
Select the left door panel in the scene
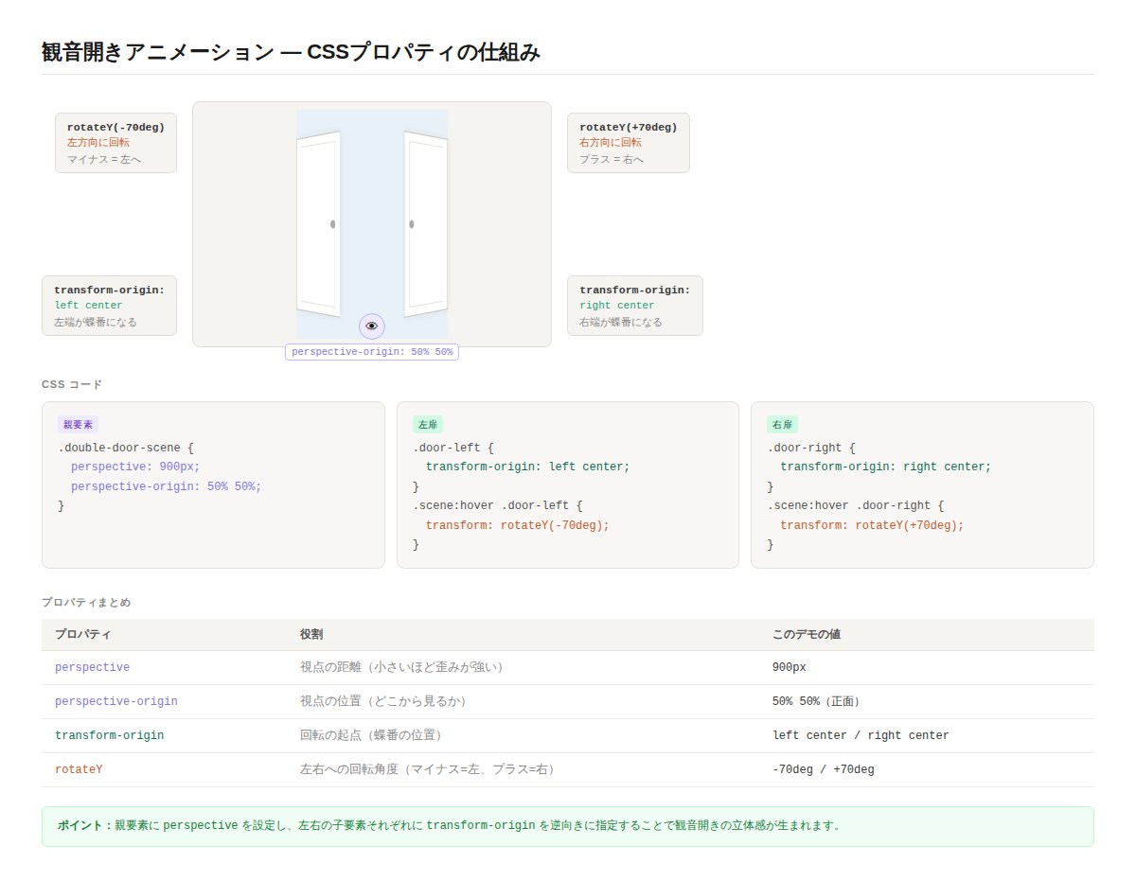pyautogui.click(x=317, y=224)
